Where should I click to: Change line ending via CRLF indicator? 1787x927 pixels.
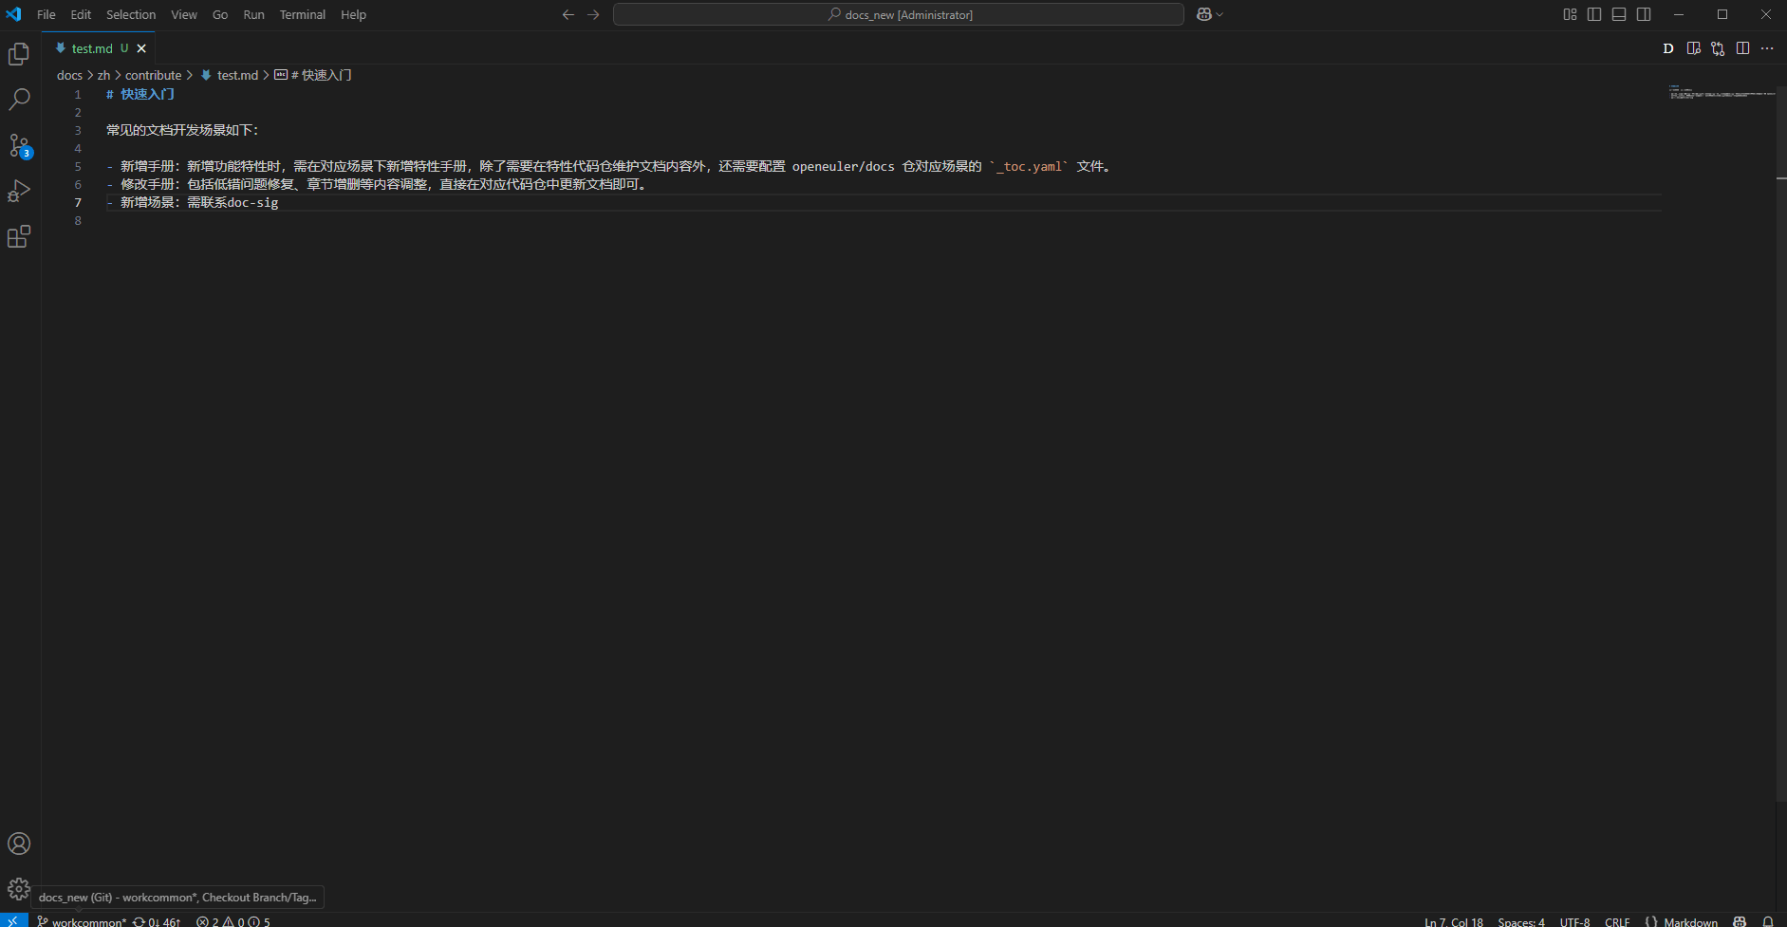click(x=1617, y=921)
